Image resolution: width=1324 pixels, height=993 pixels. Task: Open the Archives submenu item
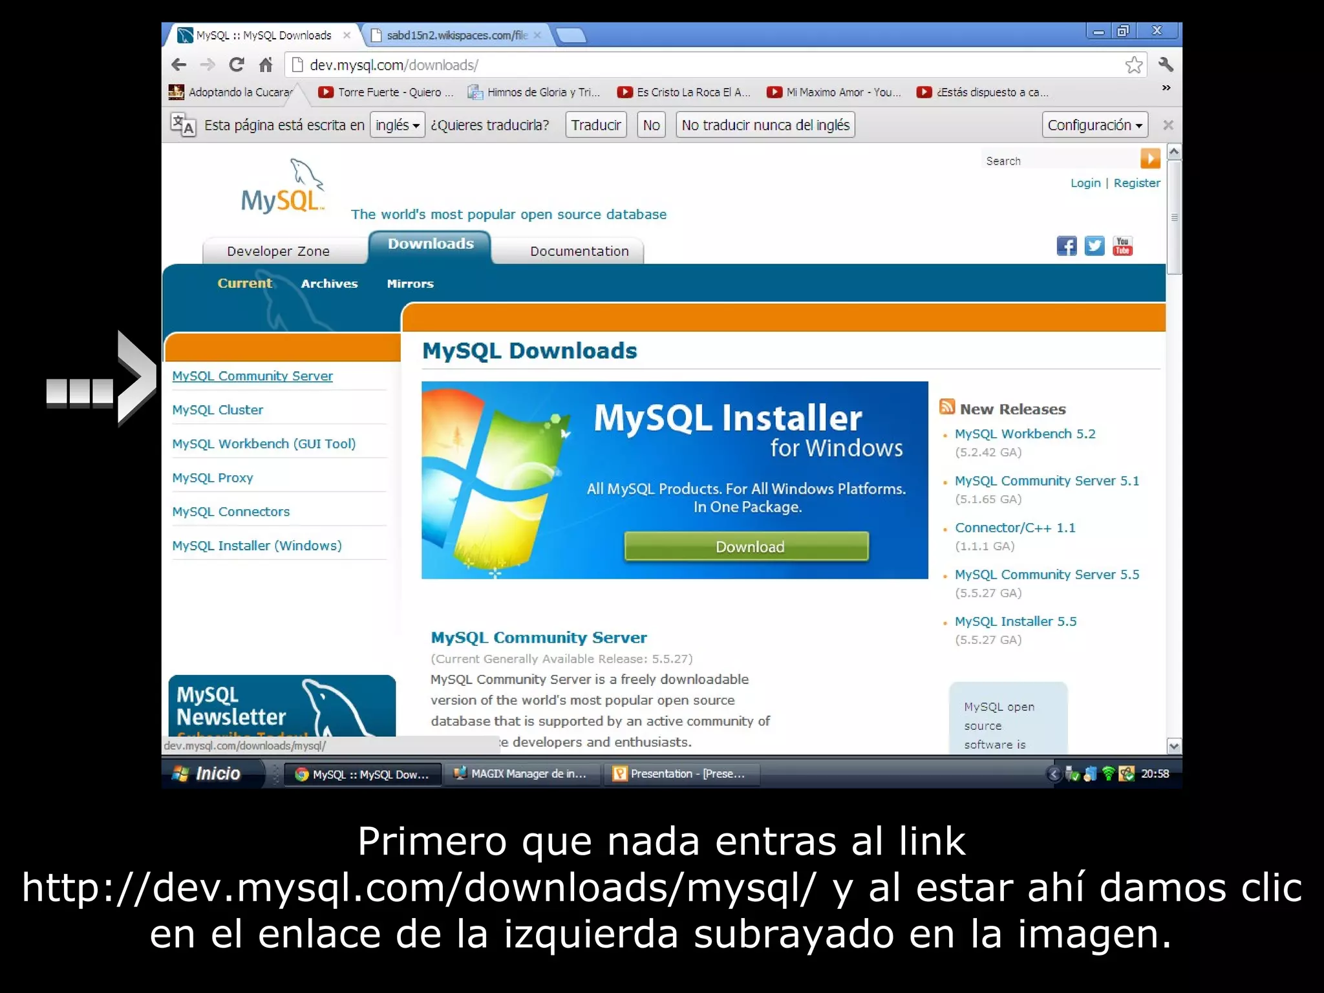pos(329,283)
